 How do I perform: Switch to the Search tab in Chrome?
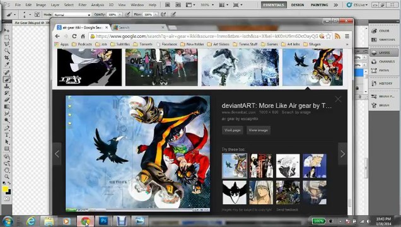pyautogui.click(x=139, y=27)
